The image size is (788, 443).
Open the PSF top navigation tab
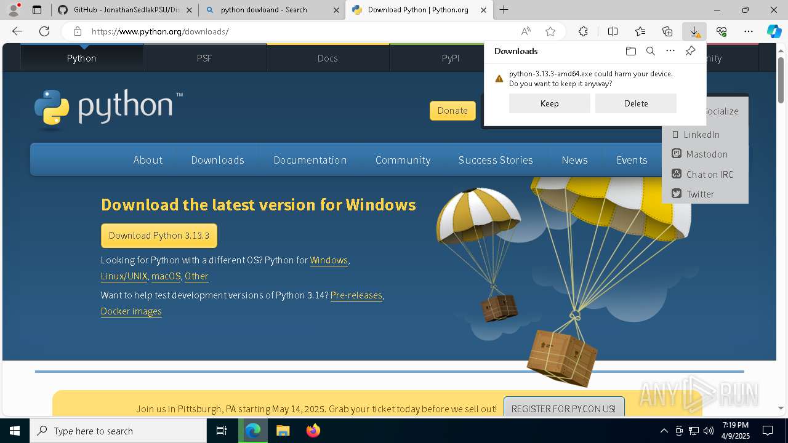pos(204,58)
